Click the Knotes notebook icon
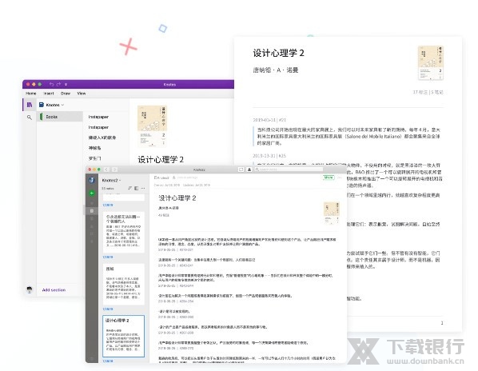This screenshot has width=478, height=371. point(42,105)
